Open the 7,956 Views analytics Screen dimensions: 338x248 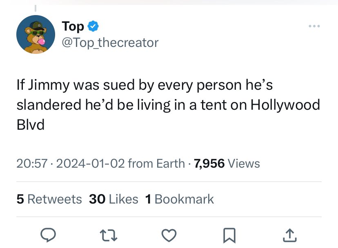pos(227,163)
